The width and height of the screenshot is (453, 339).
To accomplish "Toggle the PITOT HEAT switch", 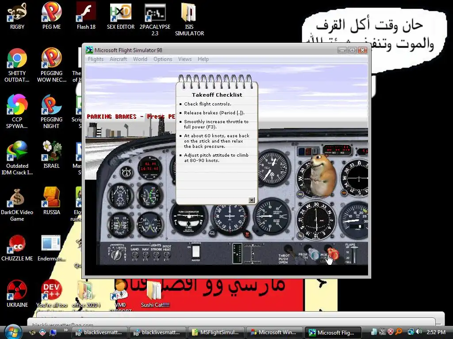I will [x=167, y=255].
